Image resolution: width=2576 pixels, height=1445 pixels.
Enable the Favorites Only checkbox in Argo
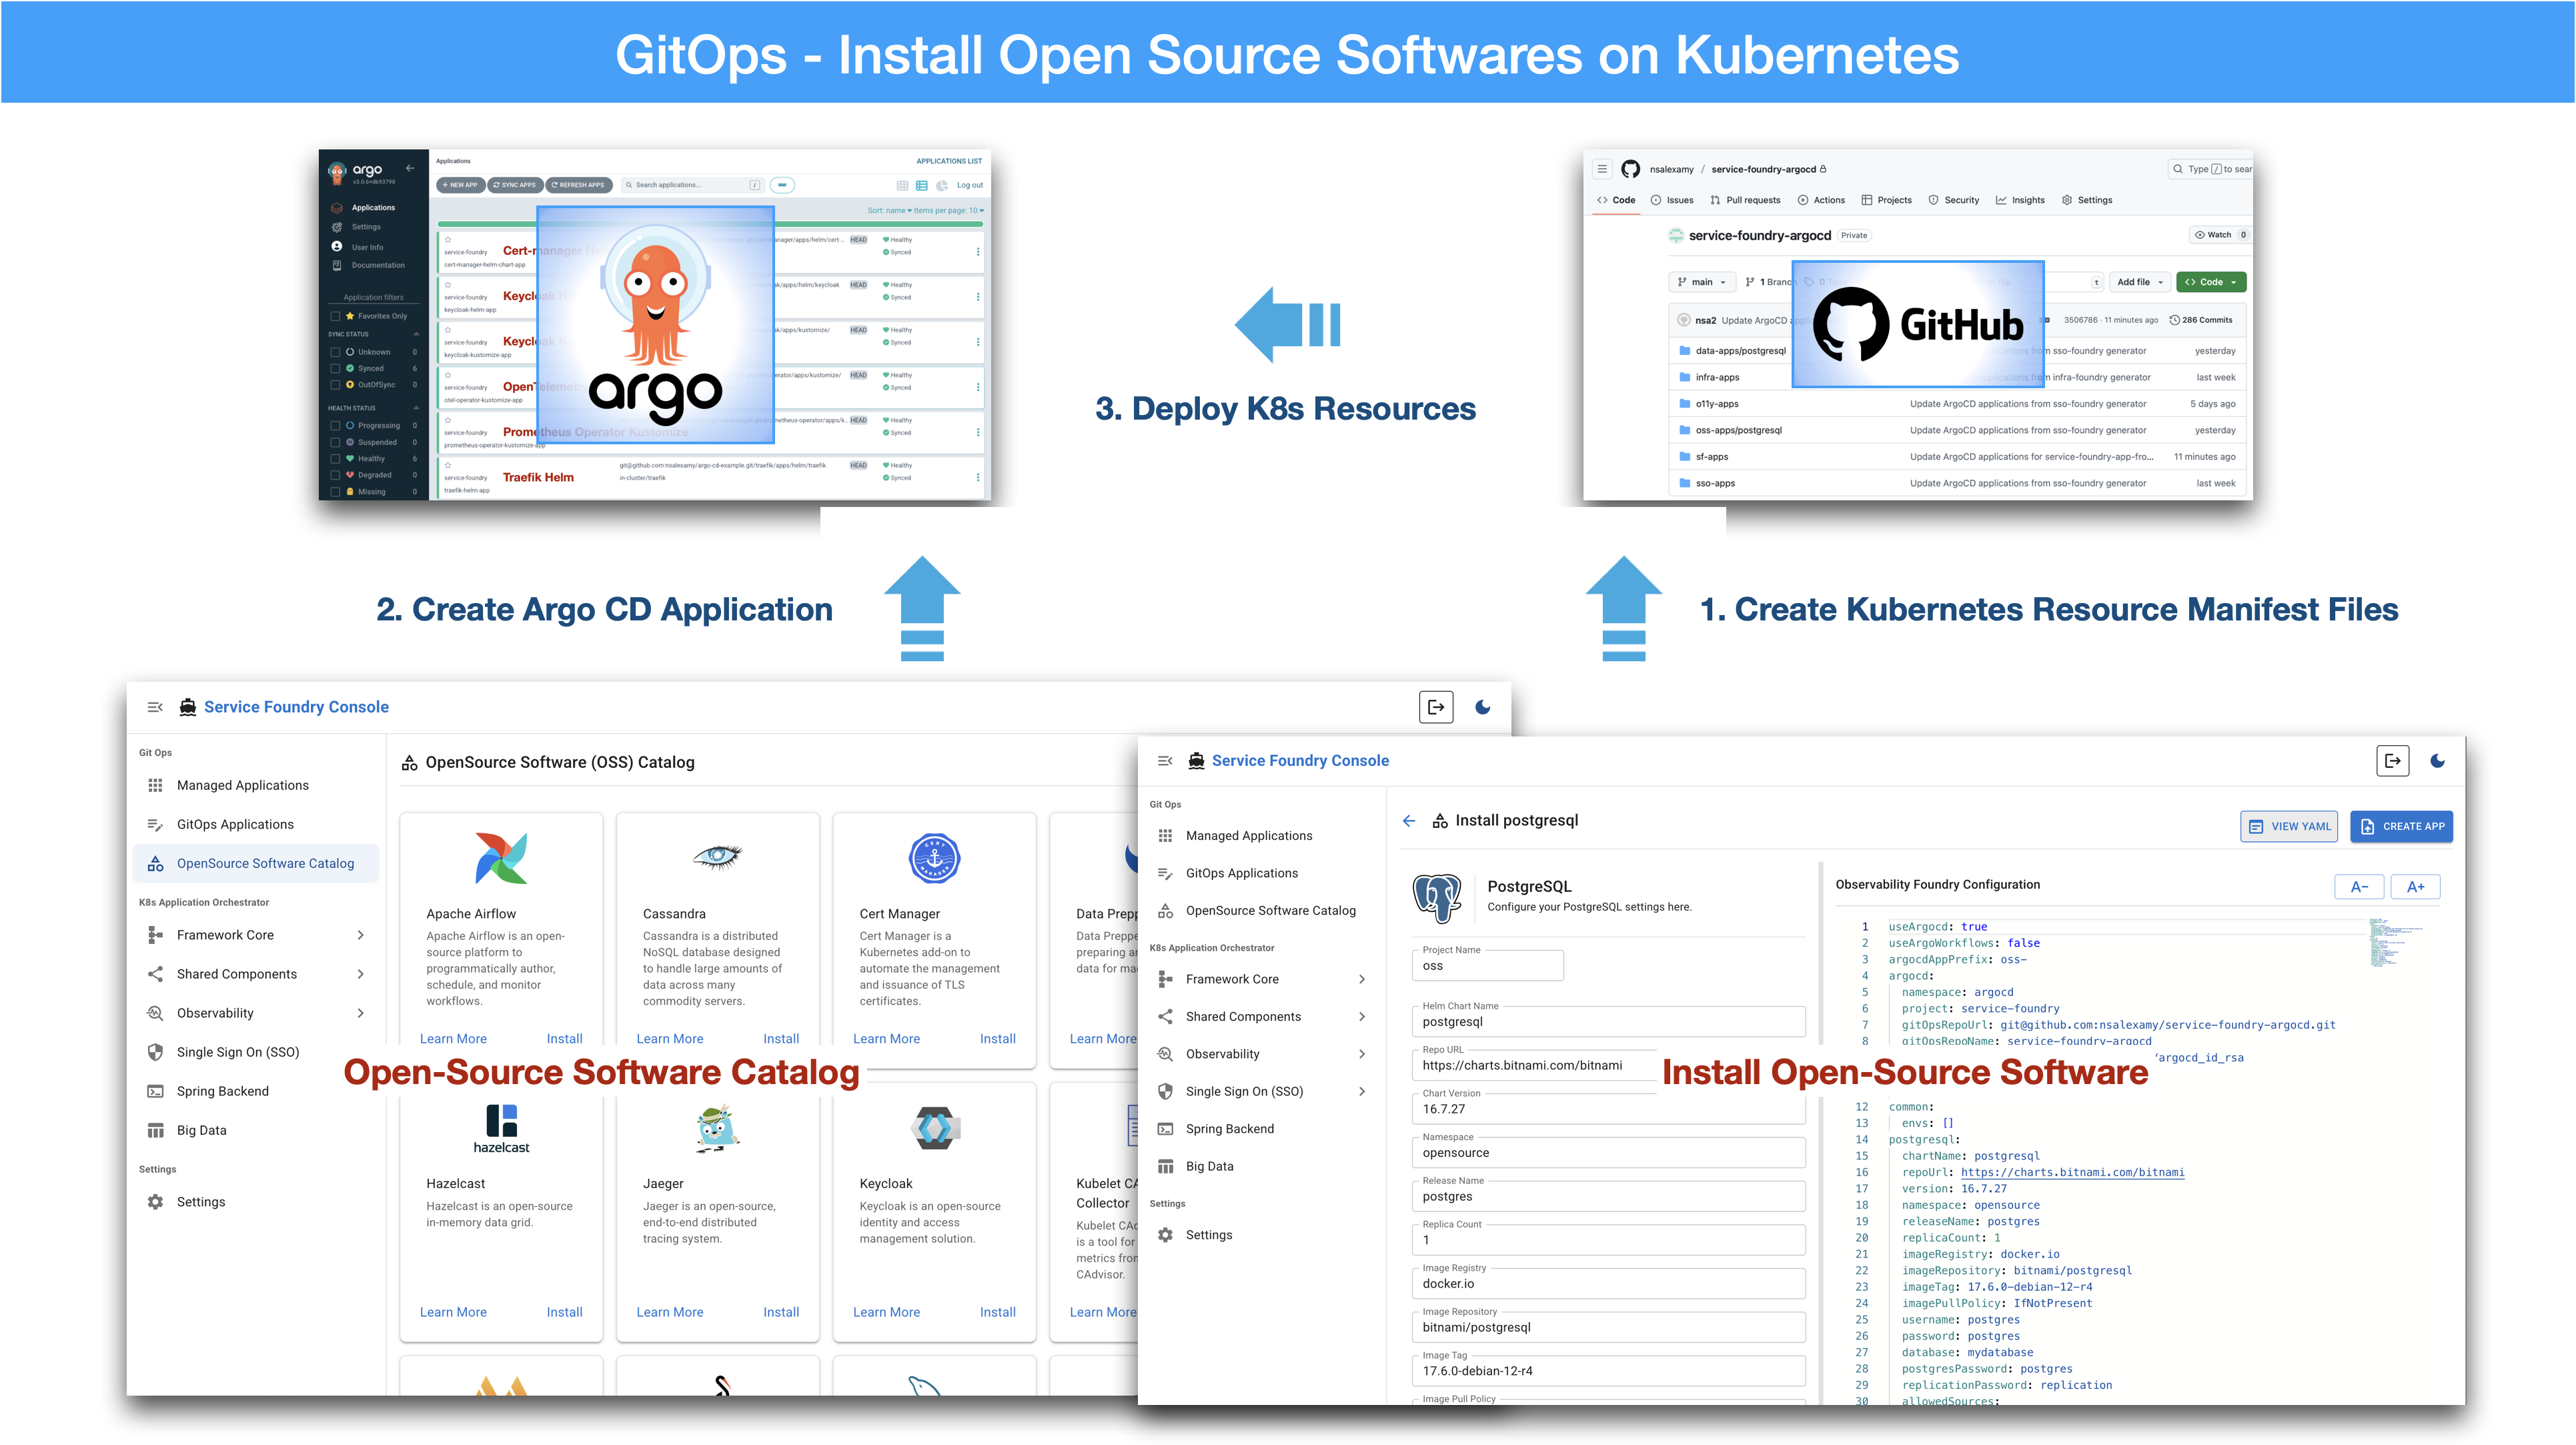(335, 316)
